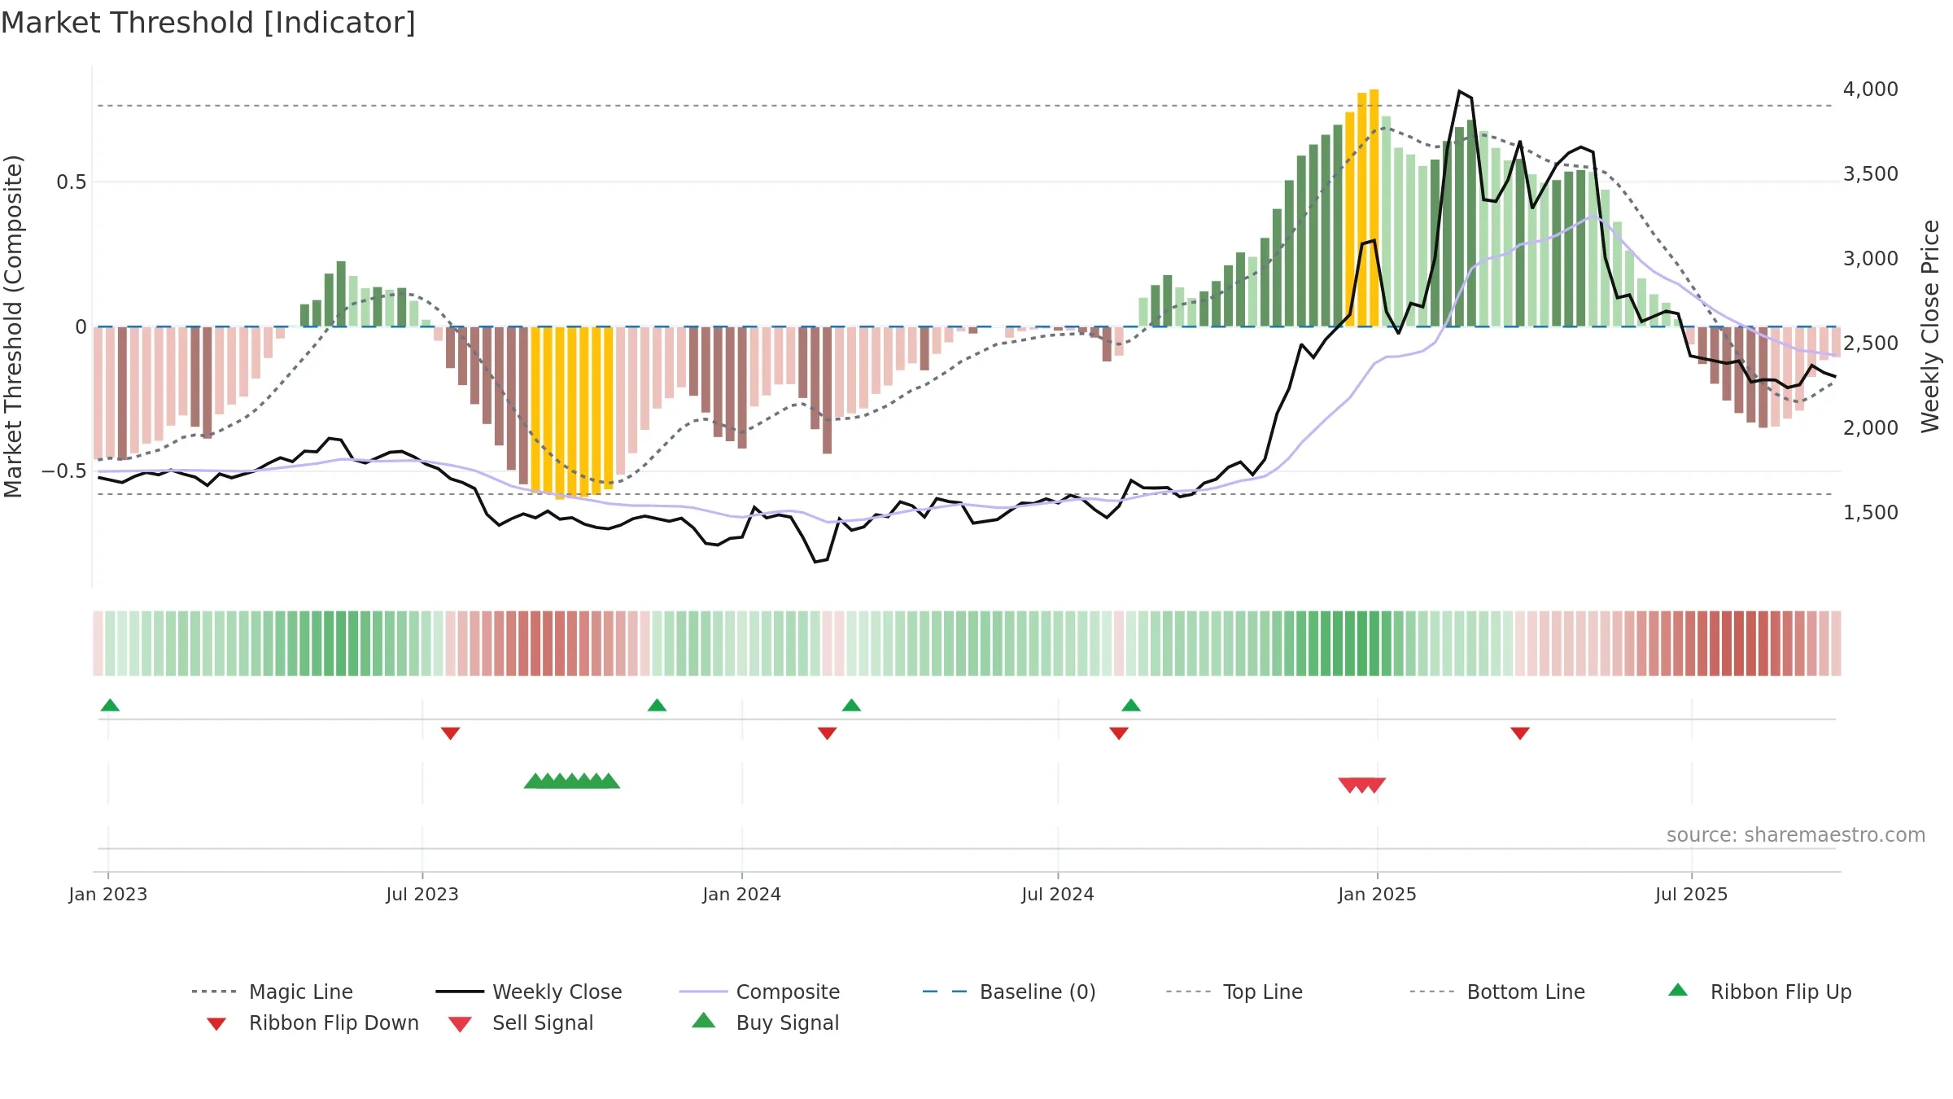This screenshot has width=1953, height=1099.
Task: Click the 3,500 price axis label
Action: [1871, 173]
